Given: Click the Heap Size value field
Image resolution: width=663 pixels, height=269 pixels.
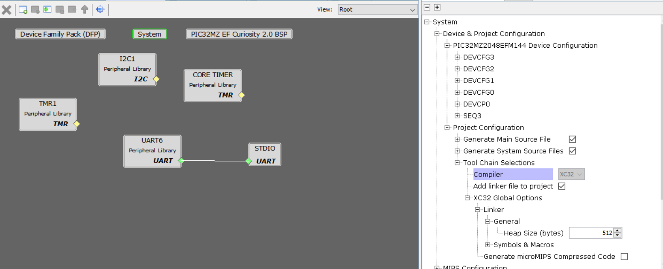Looking at the screenshot, I should (x=592, y=233).
